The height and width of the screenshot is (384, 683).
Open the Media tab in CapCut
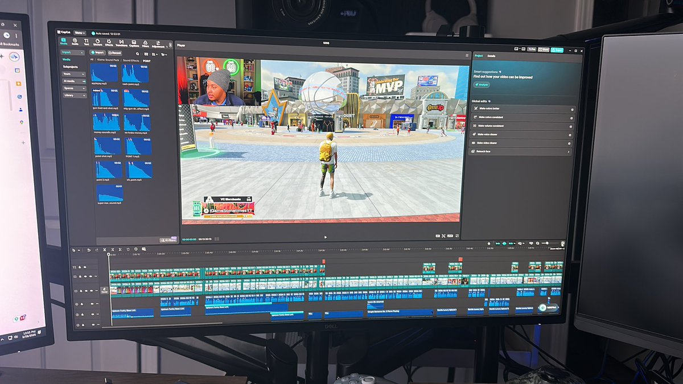[x=64, y=42]
